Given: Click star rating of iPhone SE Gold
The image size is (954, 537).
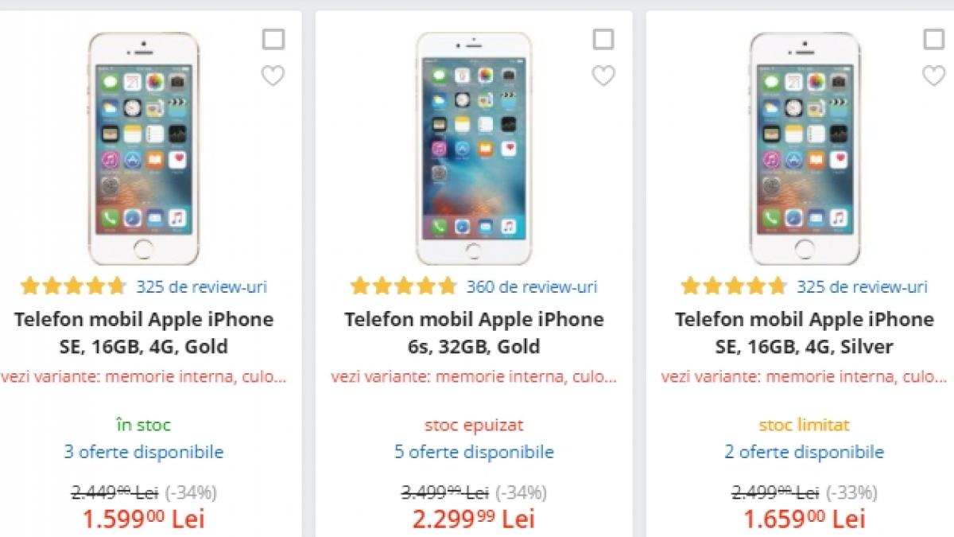Looking at the screenshot, I should (73, 286).
